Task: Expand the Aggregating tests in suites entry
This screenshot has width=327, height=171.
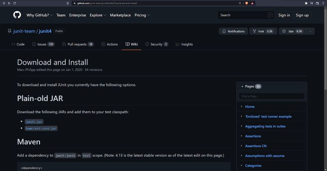Action: tap(242, 126)
